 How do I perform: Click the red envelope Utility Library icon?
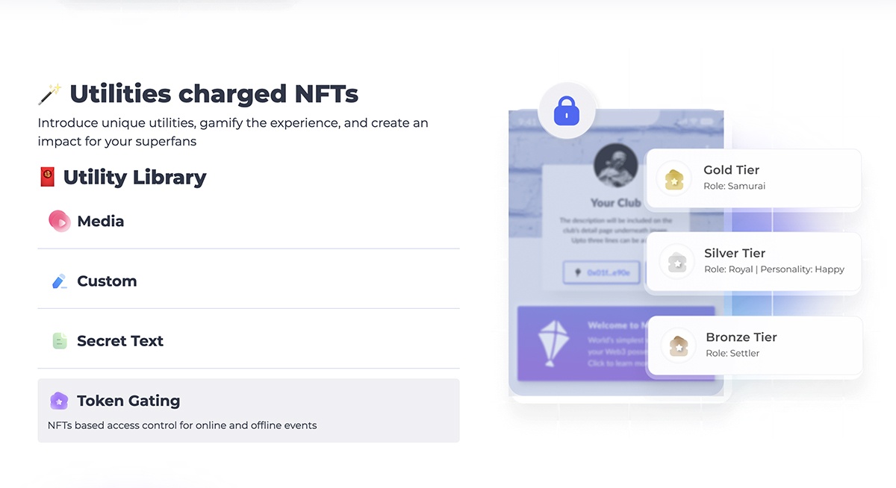[x=47, y=177]
